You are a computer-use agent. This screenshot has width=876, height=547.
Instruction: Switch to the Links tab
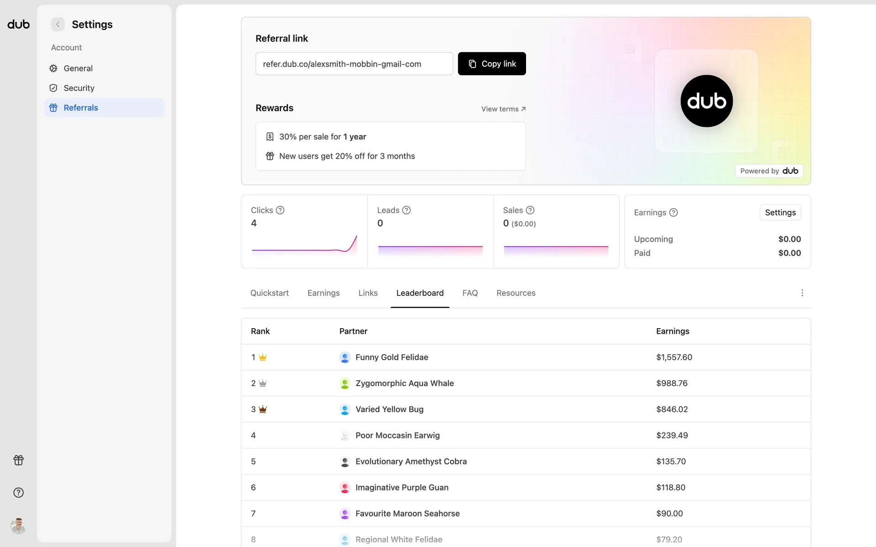click(368, 293)
